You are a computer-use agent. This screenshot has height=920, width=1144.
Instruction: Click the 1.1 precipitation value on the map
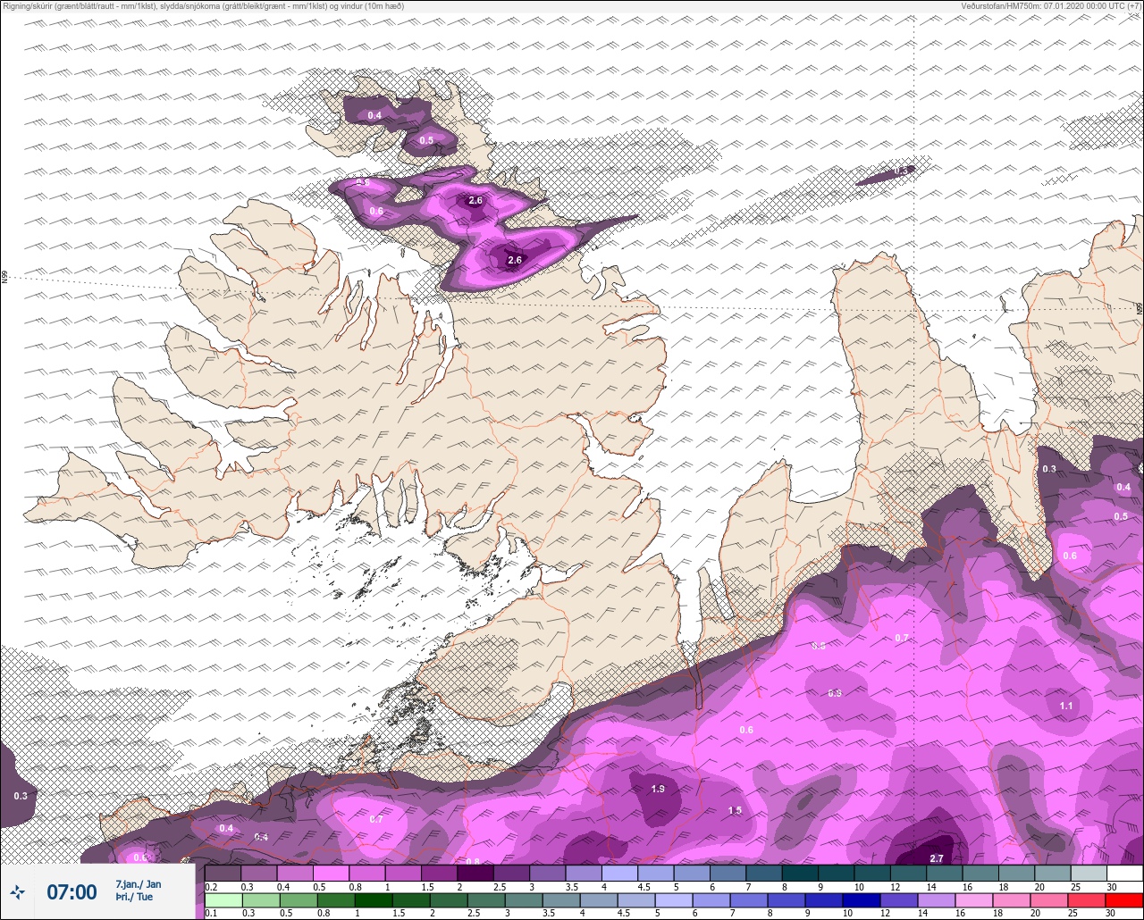pyautogui.click(x=1066, y=706)
